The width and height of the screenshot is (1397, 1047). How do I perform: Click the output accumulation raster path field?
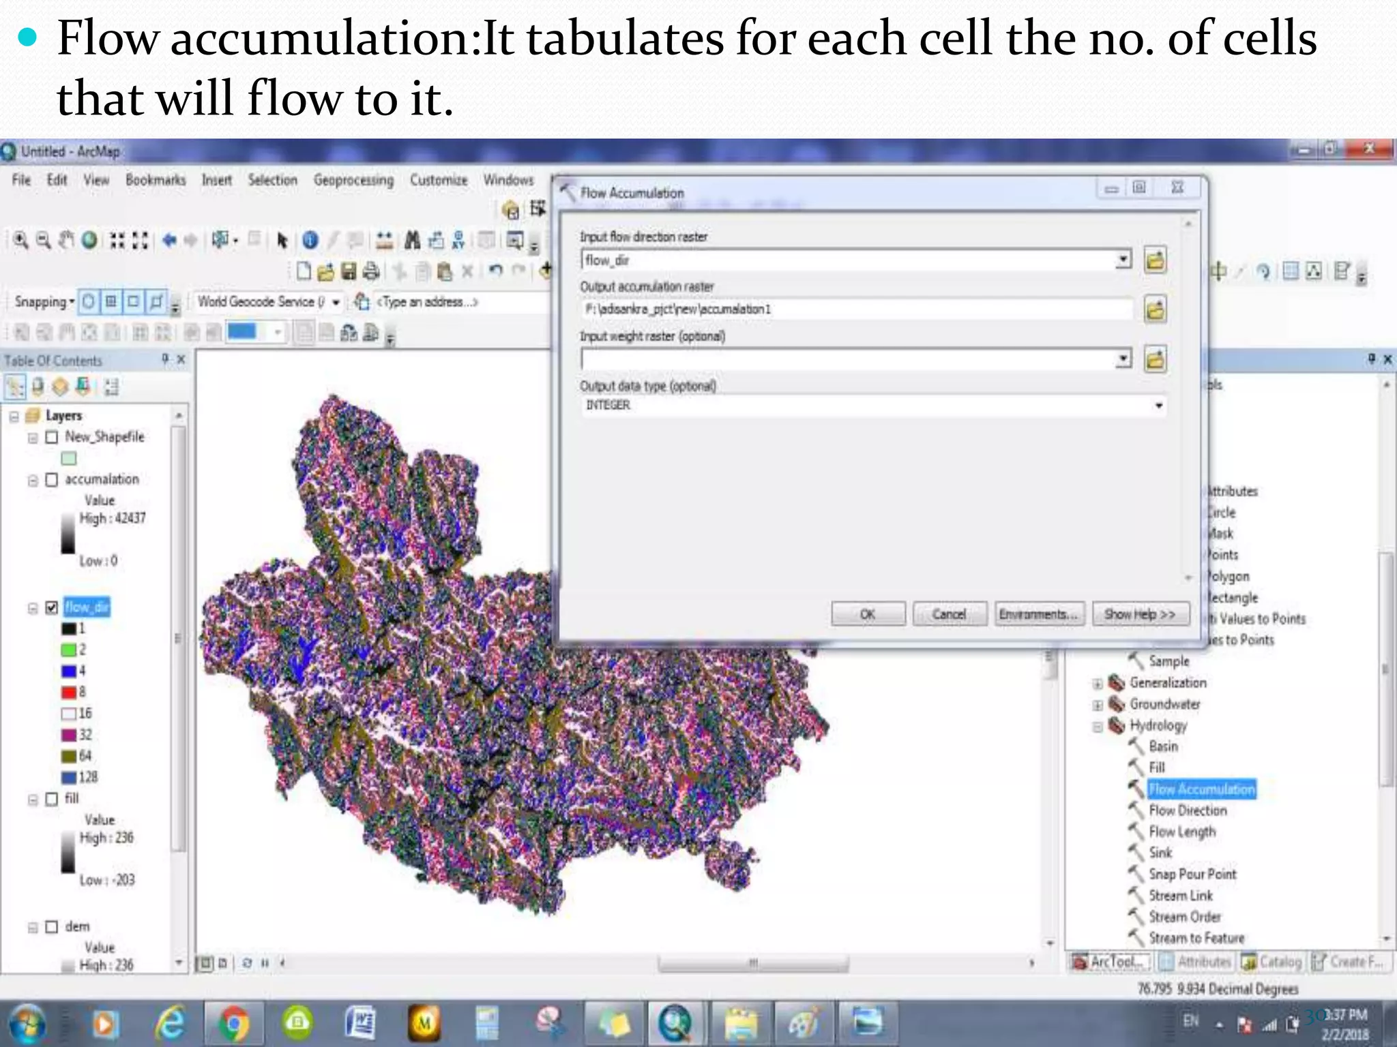[x=857, y=309]
